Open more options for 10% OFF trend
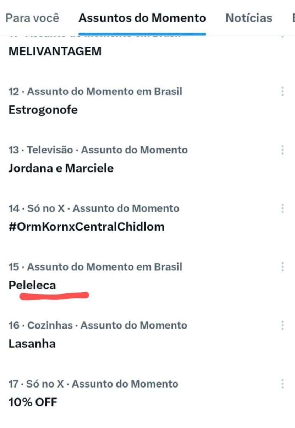Image resolution: width=295 pixels, height=428 pixels. 282,384
